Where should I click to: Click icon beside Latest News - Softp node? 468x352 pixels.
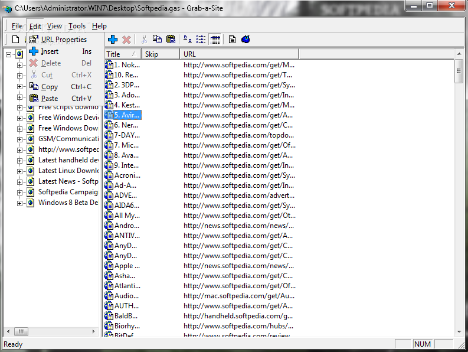pyautogui.click(x=31, y=182)
